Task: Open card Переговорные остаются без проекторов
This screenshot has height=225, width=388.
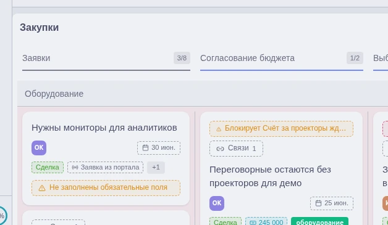Action: [270, 176]
